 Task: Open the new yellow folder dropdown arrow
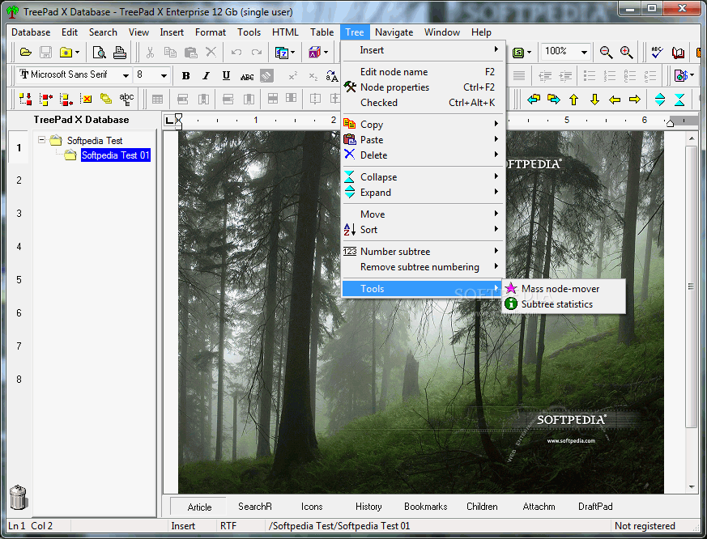tap(78, 53)
